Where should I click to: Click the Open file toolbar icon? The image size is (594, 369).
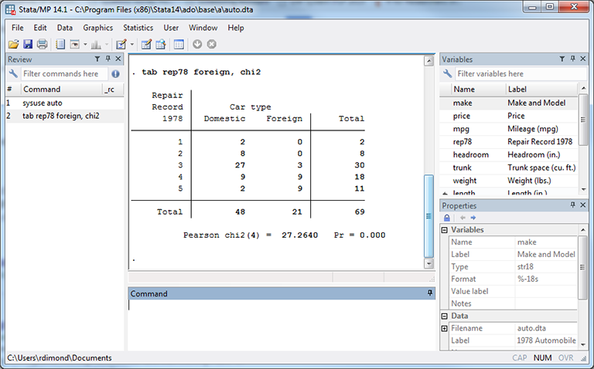pyautogui.click(x=13, y=45)
